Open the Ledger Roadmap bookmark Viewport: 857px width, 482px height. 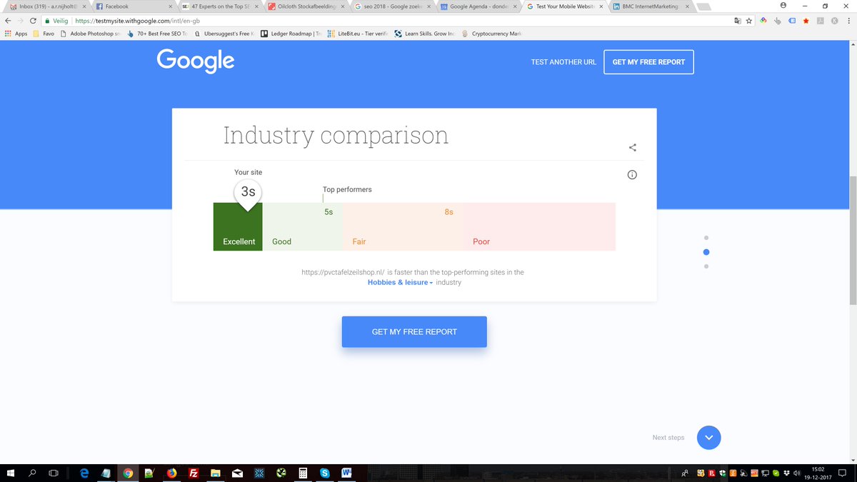click(291, 34)
